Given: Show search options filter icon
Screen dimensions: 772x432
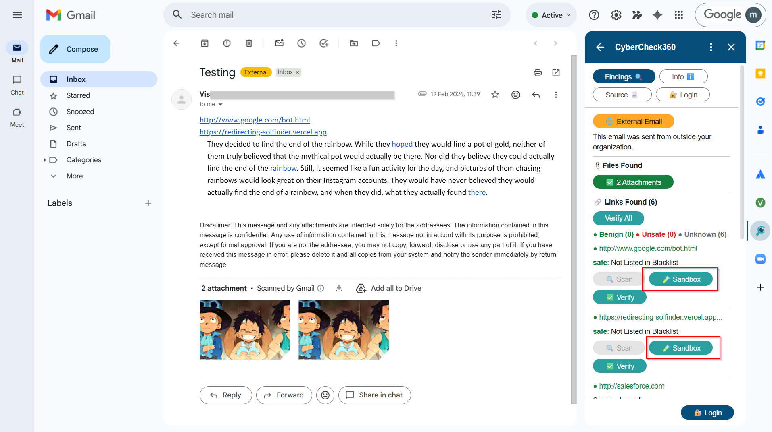Looking at the screenshot, I should (x=497, y=15).
